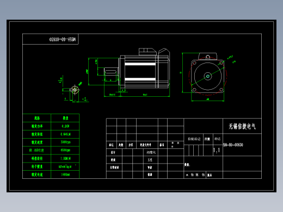Click the cyan center circle of the front view
The width and height of the screenshot is (283, 212).
coord(208,76)
